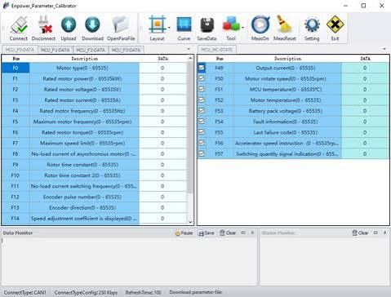Save the Data Monitor contents

207,233
